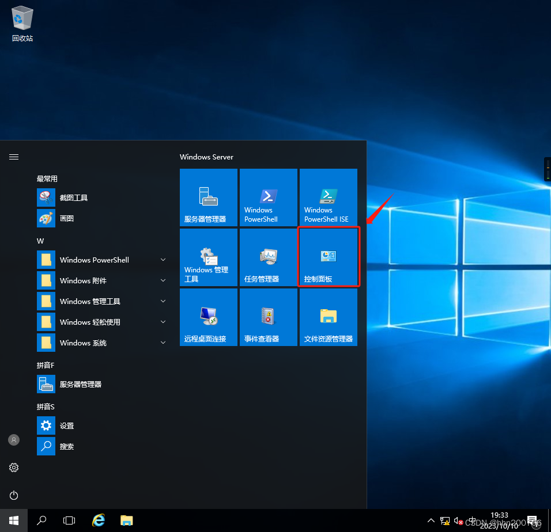This screenshot has height=532, width=551.
Task: Click the Windows Server group title
Action: (206, 157)
